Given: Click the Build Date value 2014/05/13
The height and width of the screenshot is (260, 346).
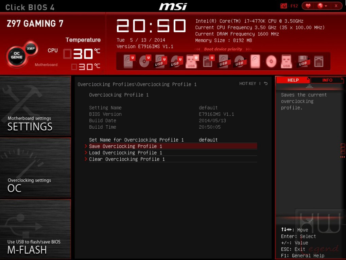Looking at the screenshot, I should (212, 120).
